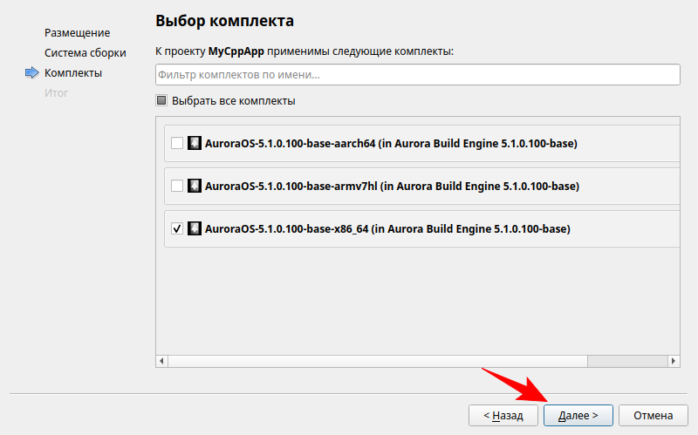Click the AuroraOS armv7hl kit icon
698x435 pixels.
[x=195, y=186]
